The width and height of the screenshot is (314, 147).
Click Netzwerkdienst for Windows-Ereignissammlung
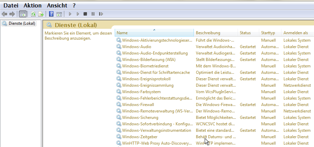point(297,85)
